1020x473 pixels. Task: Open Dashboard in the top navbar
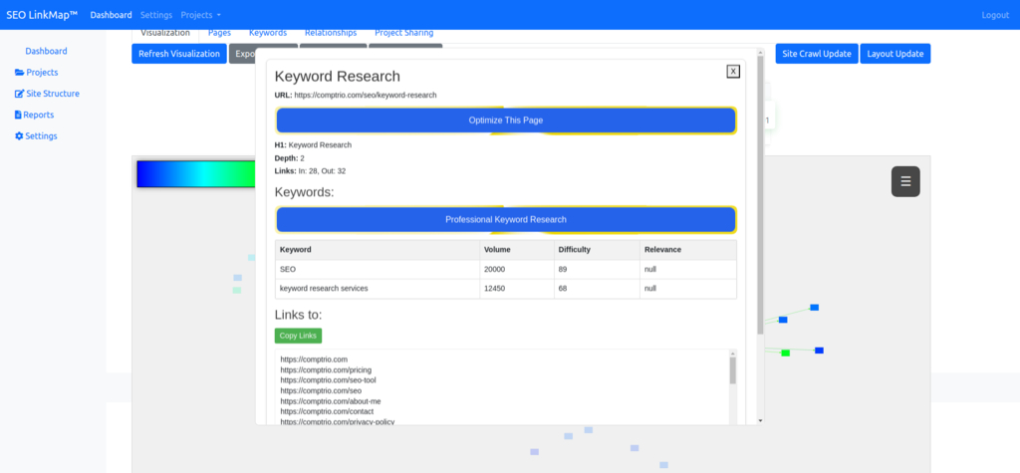111,15
